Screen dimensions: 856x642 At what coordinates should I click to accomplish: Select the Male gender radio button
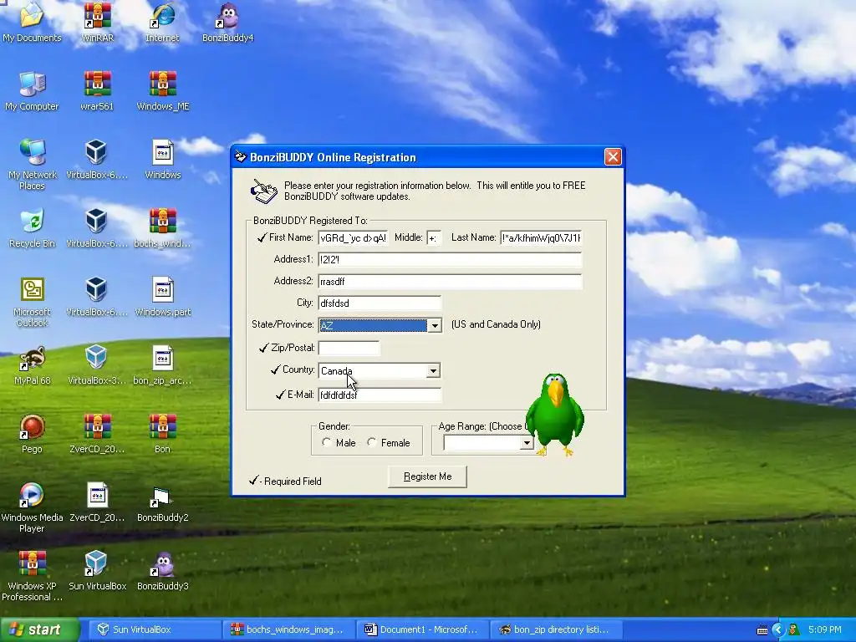327,442
